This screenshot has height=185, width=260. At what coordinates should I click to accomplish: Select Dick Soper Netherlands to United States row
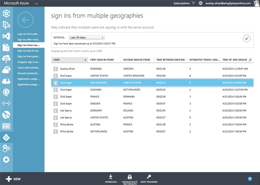coord(152,83)
